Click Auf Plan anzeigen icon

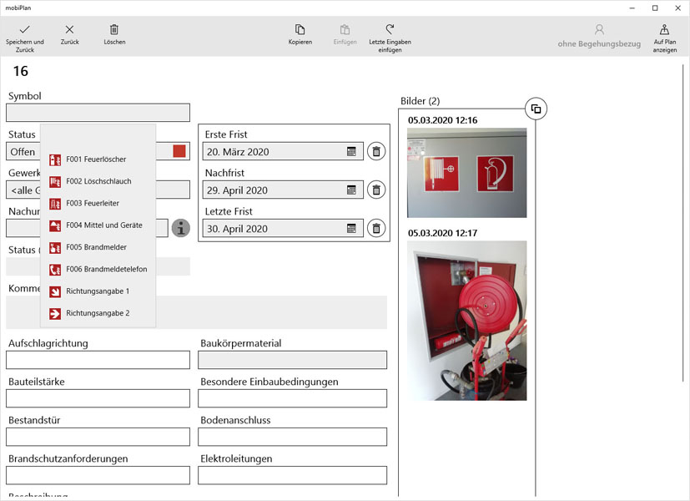[664, 29]
